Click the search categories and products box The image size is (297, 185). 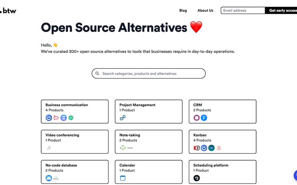149,73
